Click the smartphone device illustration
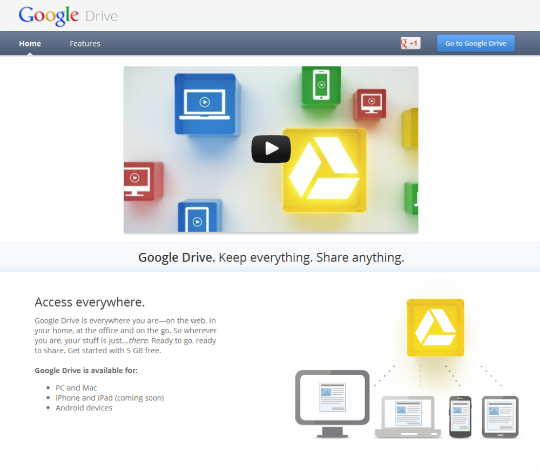The image size is (540, 472). point(461,417)
